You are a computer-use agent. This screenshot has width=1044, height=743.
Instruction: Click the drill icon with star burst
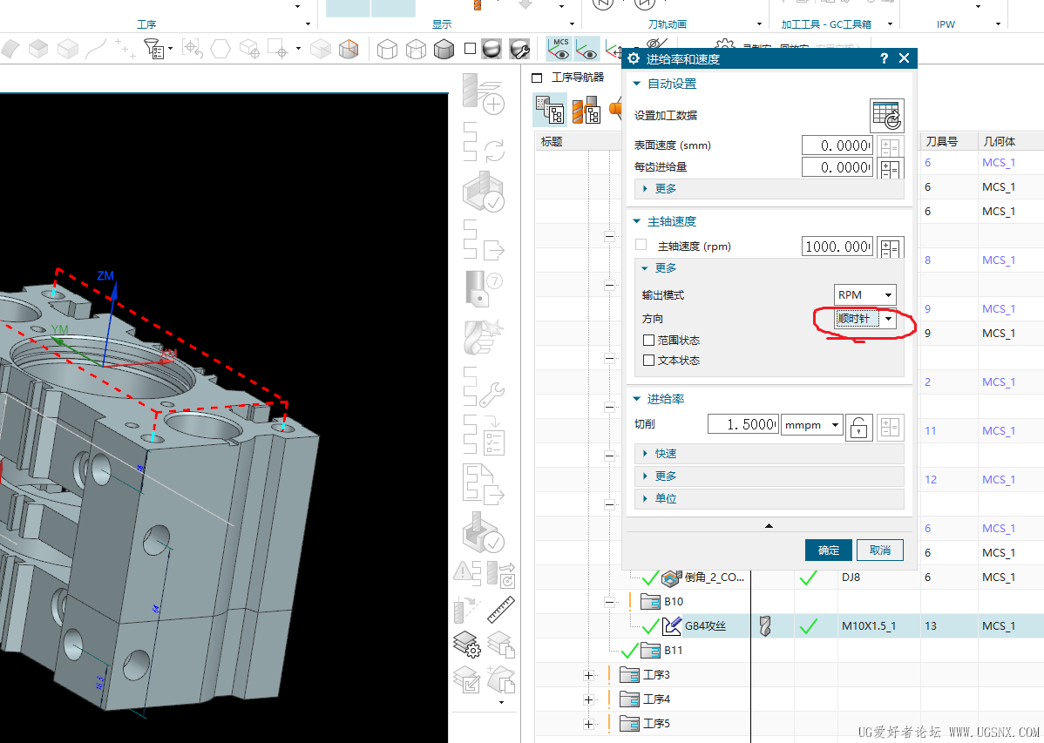484,338
